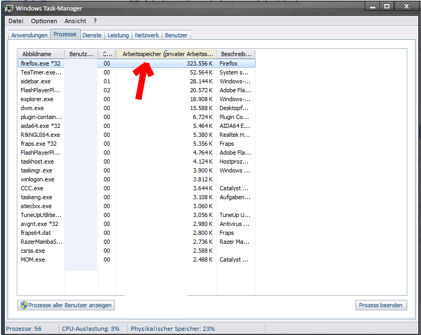421x335 pixels.
Task: Sort by Arbeitsspeicher column header
Action: tap(166, 54)
